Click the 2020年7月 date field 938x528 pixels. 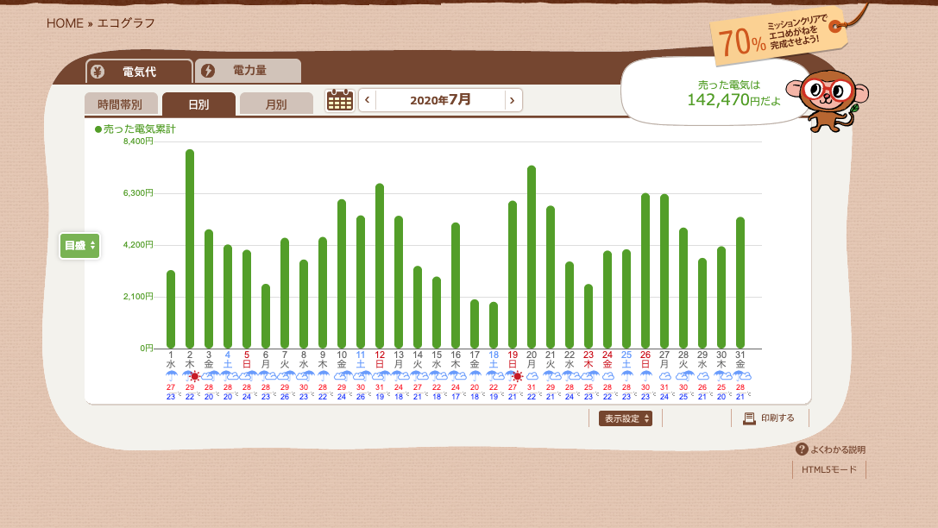[440, 100]
